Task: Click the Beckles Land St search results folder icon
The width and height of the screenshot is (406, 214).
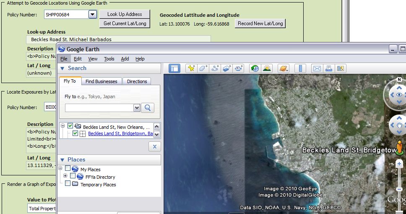Action: click(x=78, y=126)
